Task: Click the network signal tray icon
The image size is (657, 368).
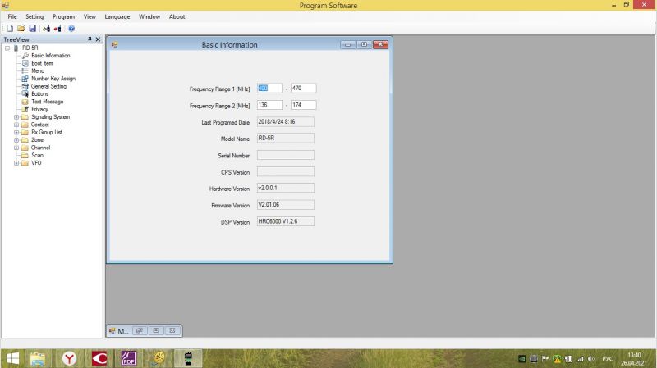Action: pos(580,359)
